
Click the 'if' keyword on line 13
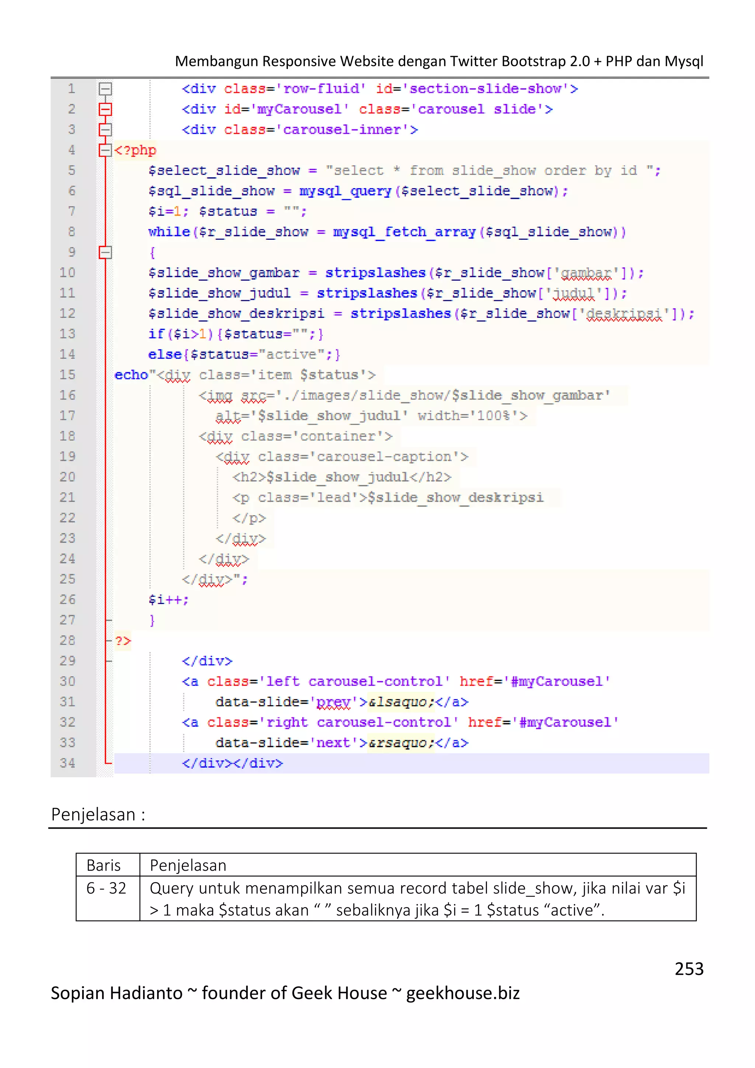[157, 334]
